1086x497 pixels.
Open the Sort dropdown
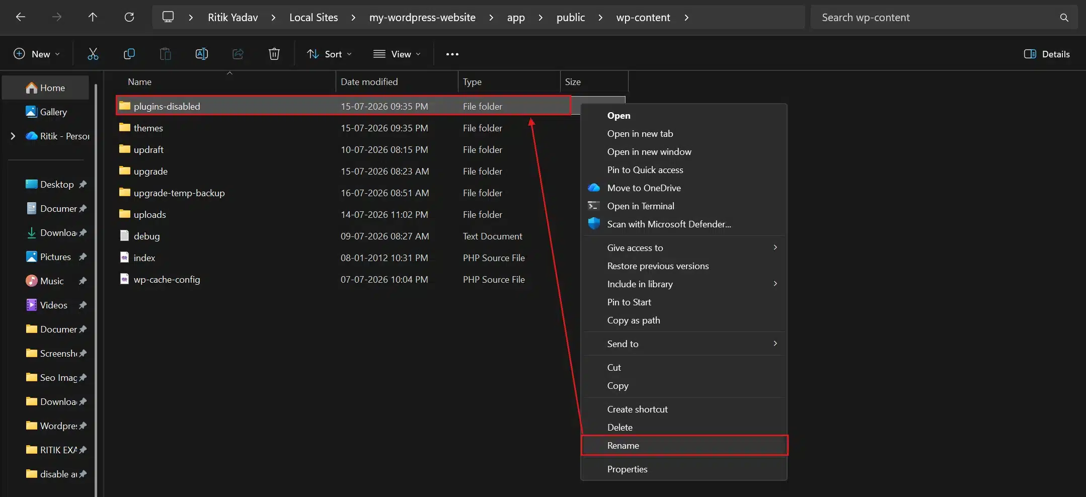pyautogui.click(x=330, y=54)
